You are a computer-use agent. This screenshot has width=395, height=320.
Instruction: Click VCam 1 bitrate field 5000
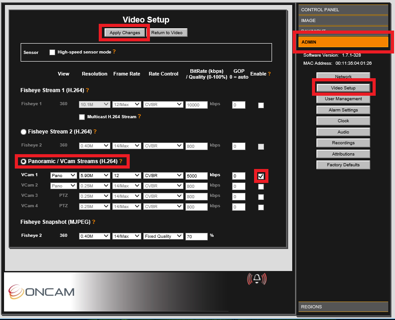click(197, 176)
